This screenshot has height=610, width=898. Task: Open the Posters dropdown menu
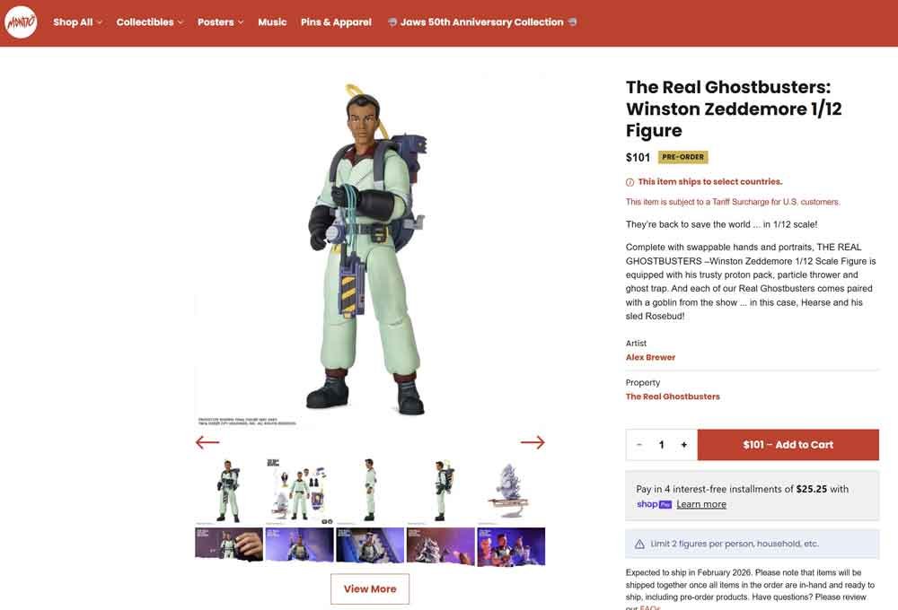221,22
